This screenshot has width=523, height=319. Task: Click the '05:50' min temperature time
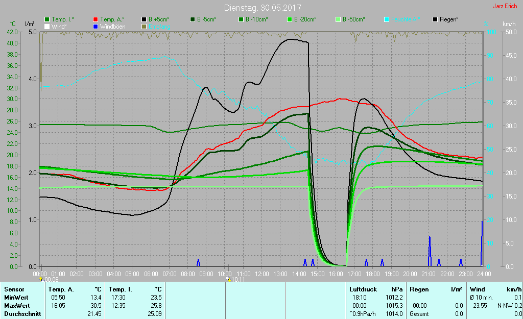[x=58, y=298]
